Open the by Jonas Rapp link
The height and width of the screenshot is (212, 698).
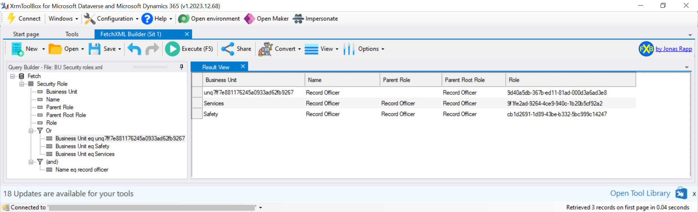(x=673, y=49)
